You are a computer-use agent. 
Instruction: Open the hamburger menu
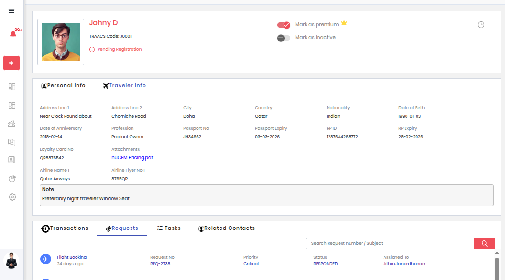pyautogui.click(x=11, y=11)
